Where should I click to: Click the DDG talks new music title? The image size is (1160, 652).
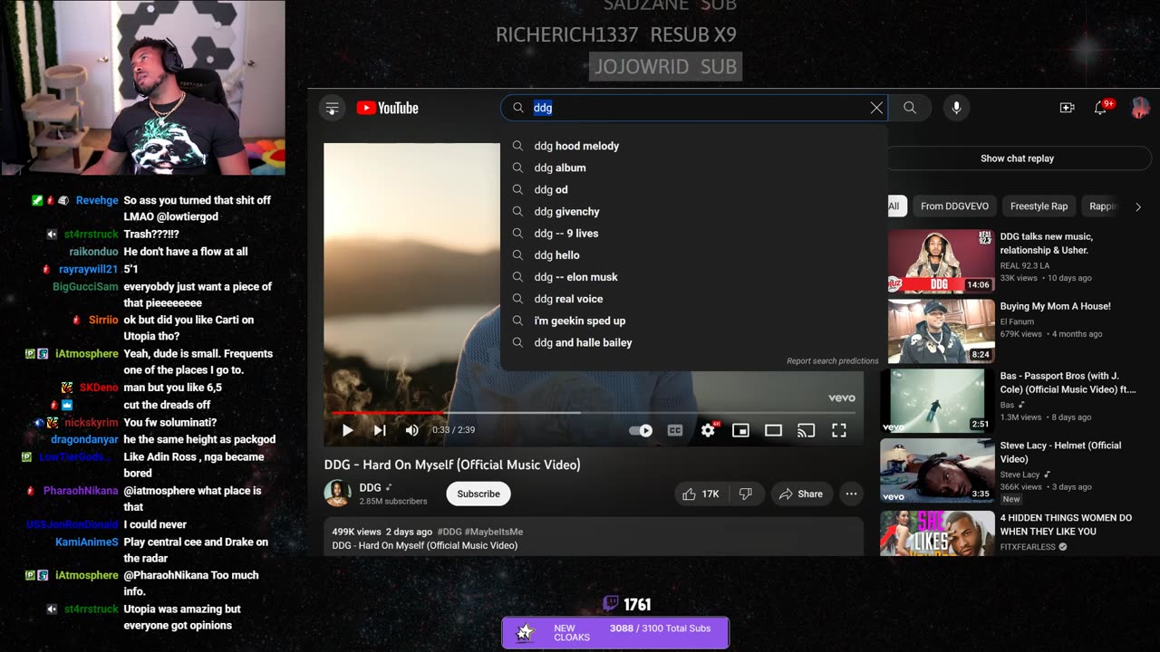[1046, 244]
